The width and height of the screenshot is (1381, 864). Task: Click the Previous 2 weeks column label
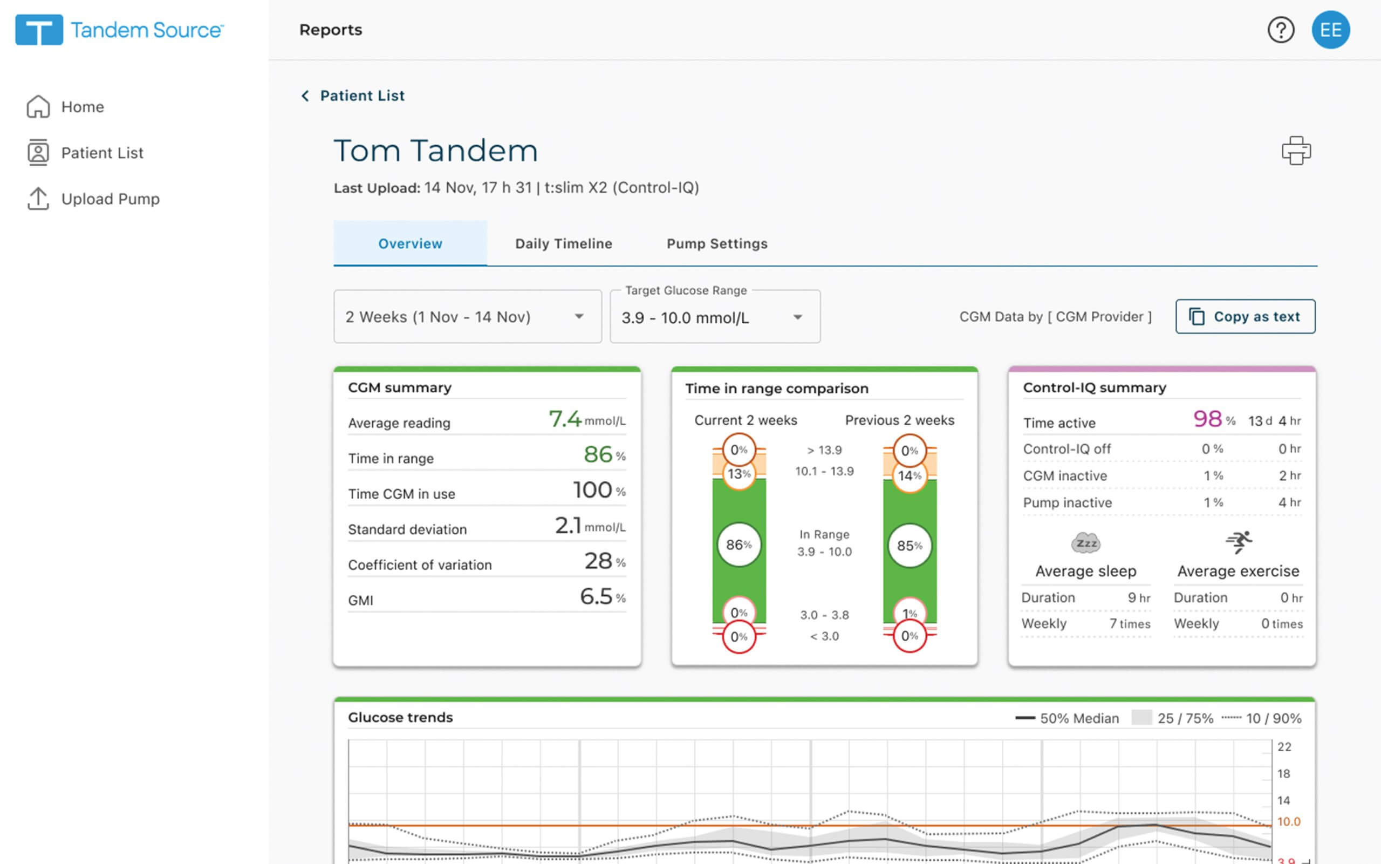tap(899, 420)
